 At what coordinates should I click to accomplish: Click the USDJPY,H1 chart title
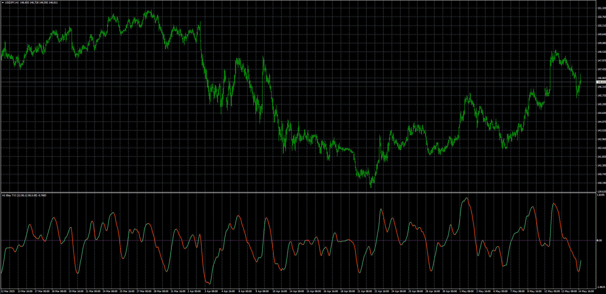click(x=12, y=3)
